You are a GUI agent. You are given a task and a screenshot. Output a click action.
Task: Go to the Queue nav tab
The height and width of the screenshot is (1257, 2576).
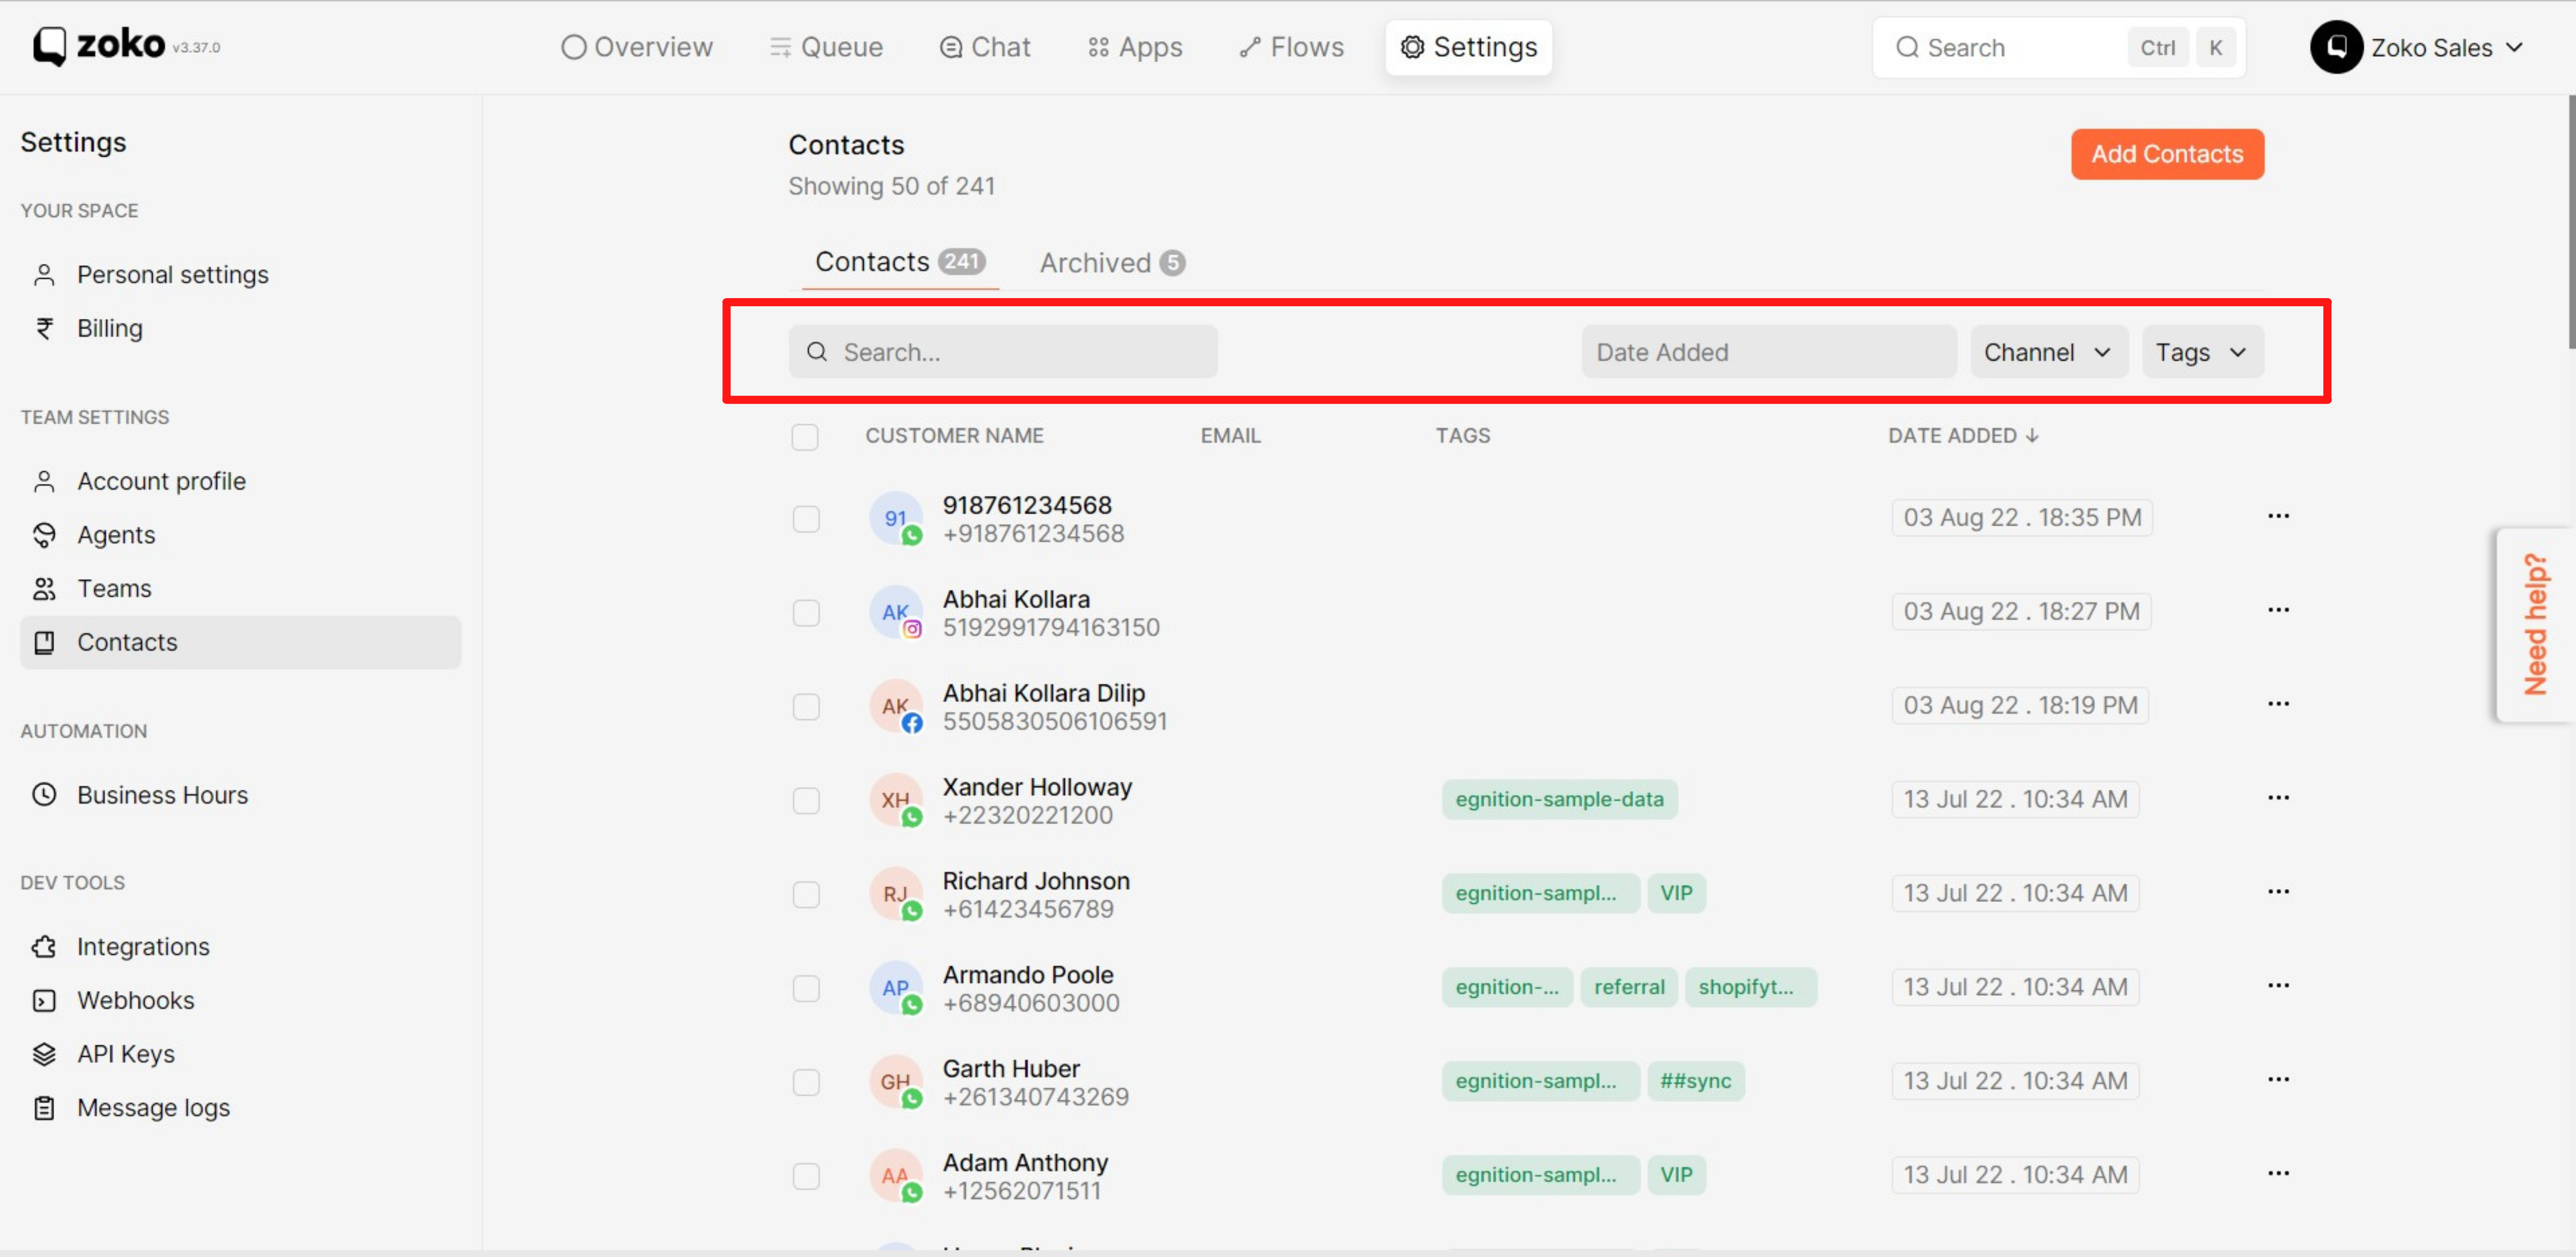click(826, 47)
